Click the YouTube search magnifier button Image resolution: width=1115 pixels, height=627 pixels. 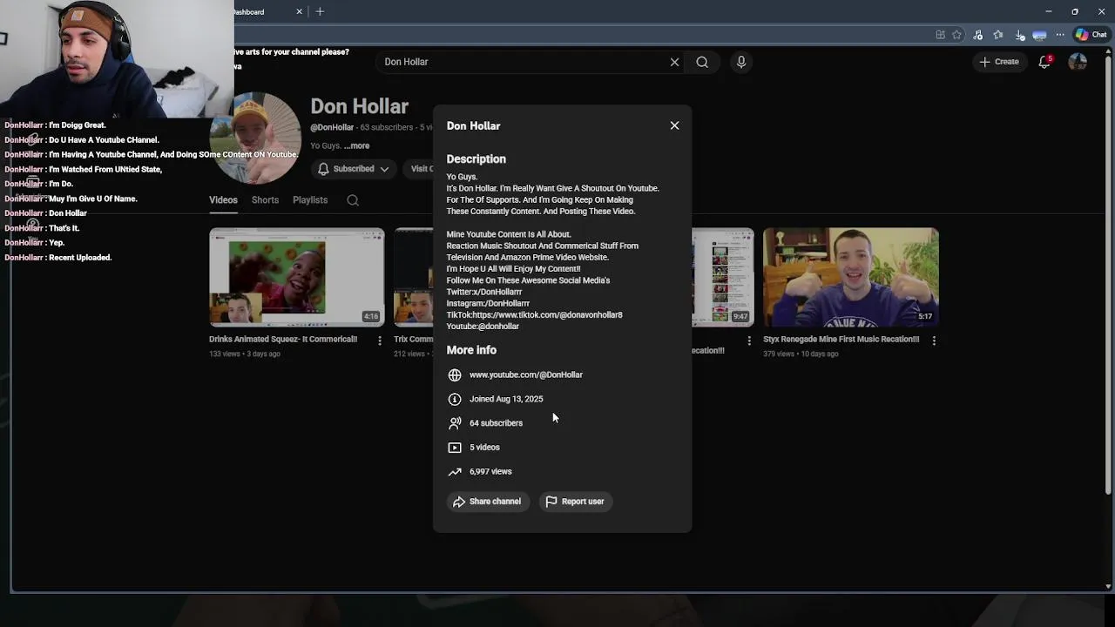tap(702, 62)
